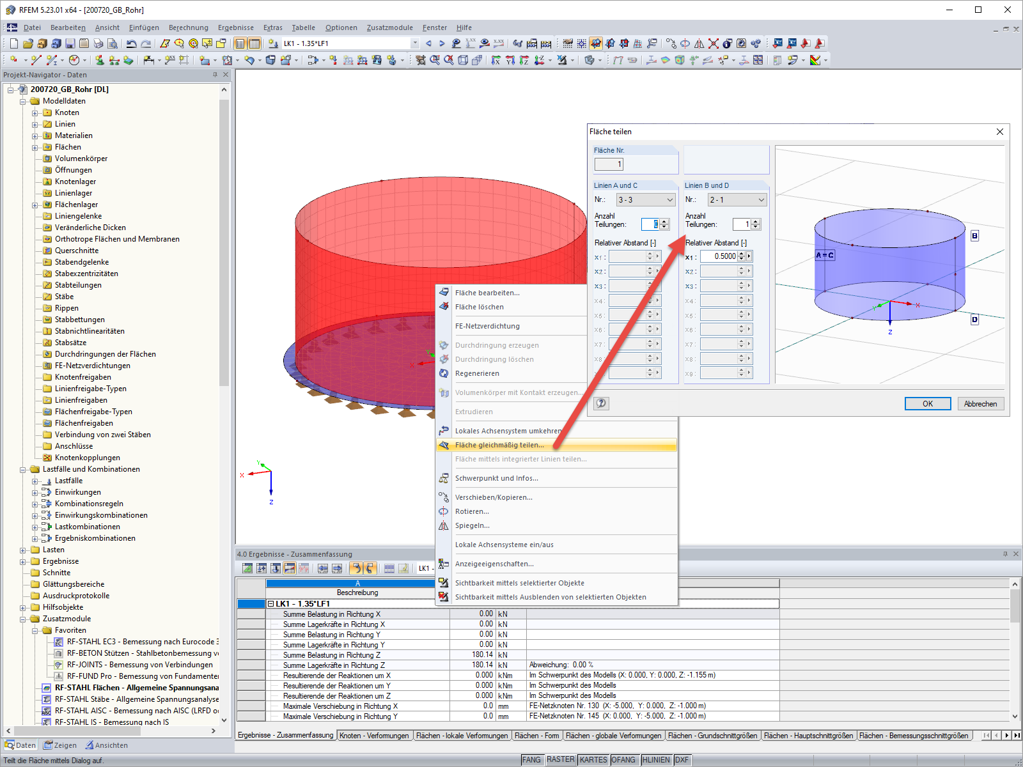The image size is (1023, 767).
Task: Click left arrow icon in results table toolbar
Action: (323, 568)
